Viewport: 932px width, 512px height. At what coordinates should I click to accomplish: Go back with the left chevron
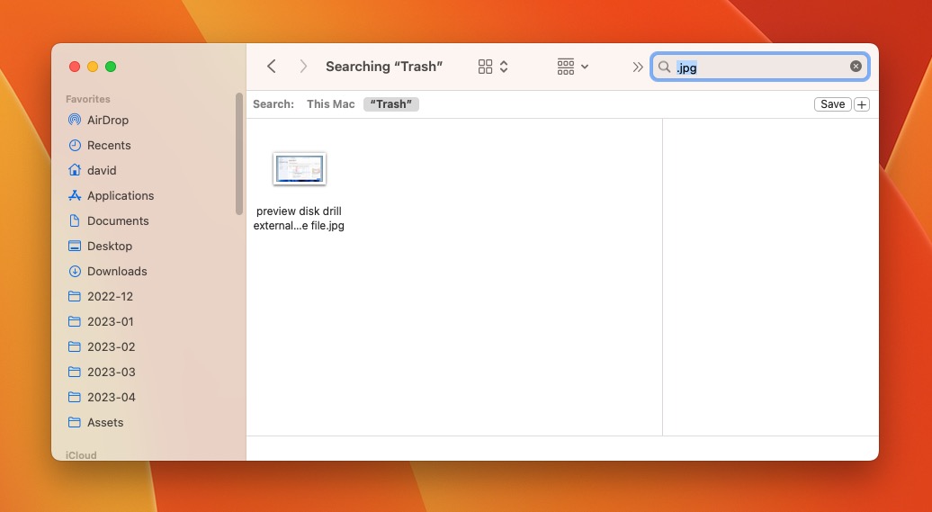(272, 66)
